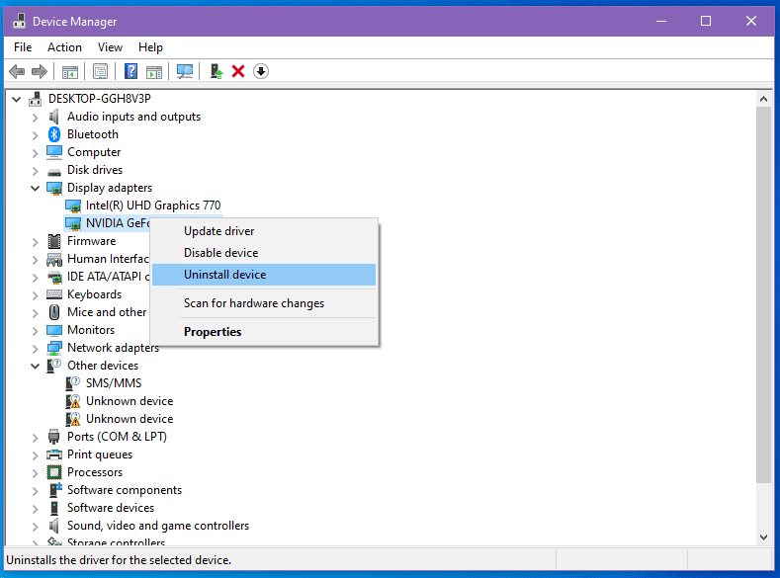Expand the Computer category arrow
The image size is (780, 578).
(35, 153)
